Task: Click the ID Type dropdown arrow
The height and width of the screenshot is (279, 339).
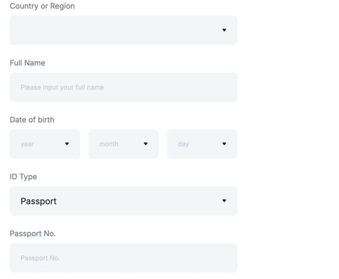Action: [224, 201]
